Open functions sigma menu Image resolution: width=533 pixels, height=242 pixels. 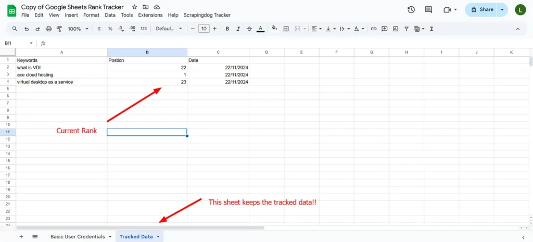(x=432, y=29)
